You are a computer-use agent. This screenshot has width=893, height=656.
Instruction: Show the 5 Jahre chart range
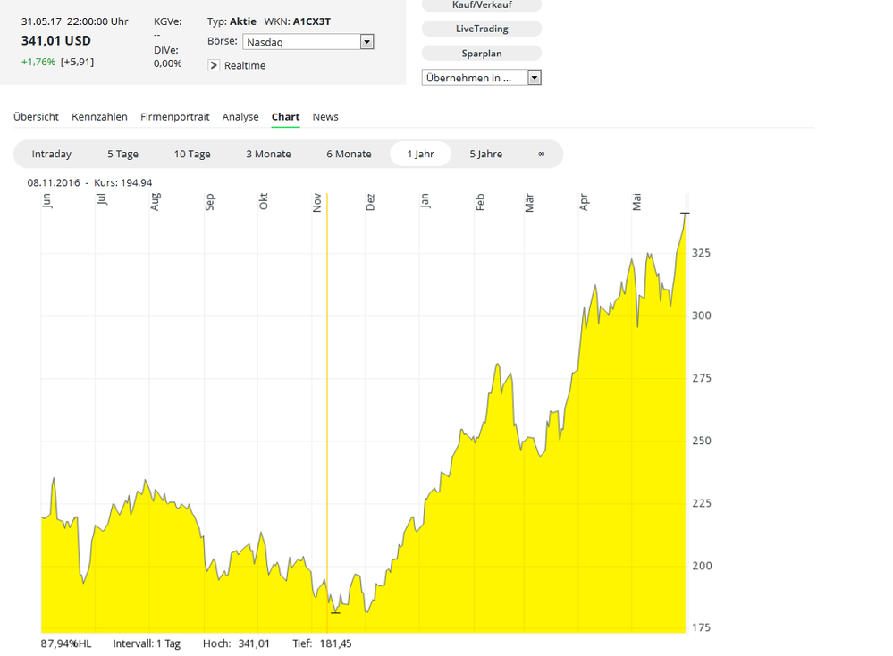pyautogui.click(x=486, y=154)
